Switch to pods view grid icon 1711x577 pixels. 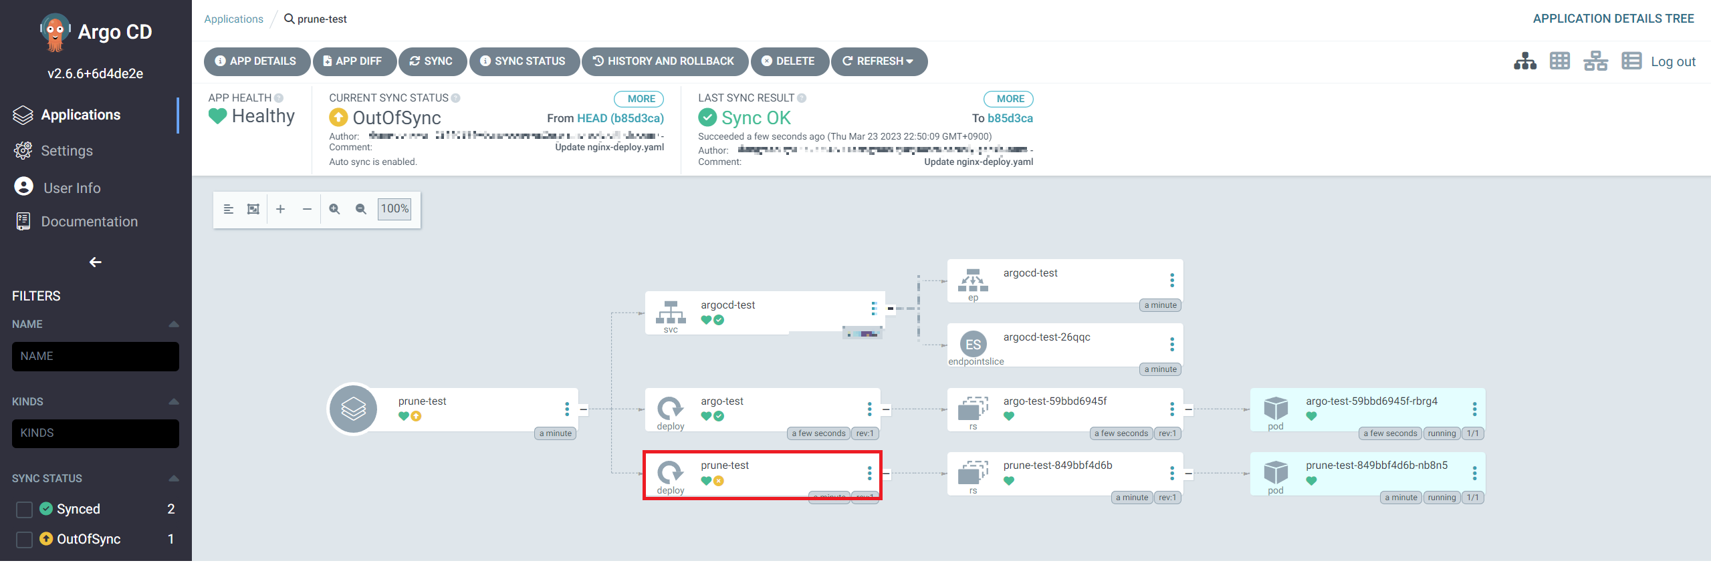click(1560, 61)
